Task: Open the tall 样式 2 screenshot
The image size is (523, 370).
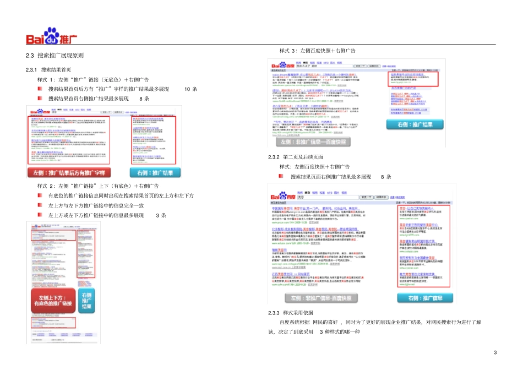Action: (63, 282)
